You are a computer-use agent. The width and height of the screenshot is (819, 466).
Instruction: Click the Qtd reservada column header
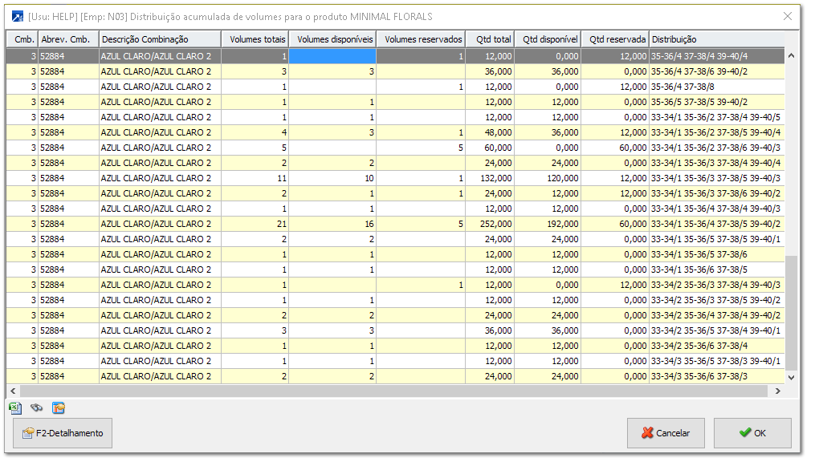coord(615,39)
